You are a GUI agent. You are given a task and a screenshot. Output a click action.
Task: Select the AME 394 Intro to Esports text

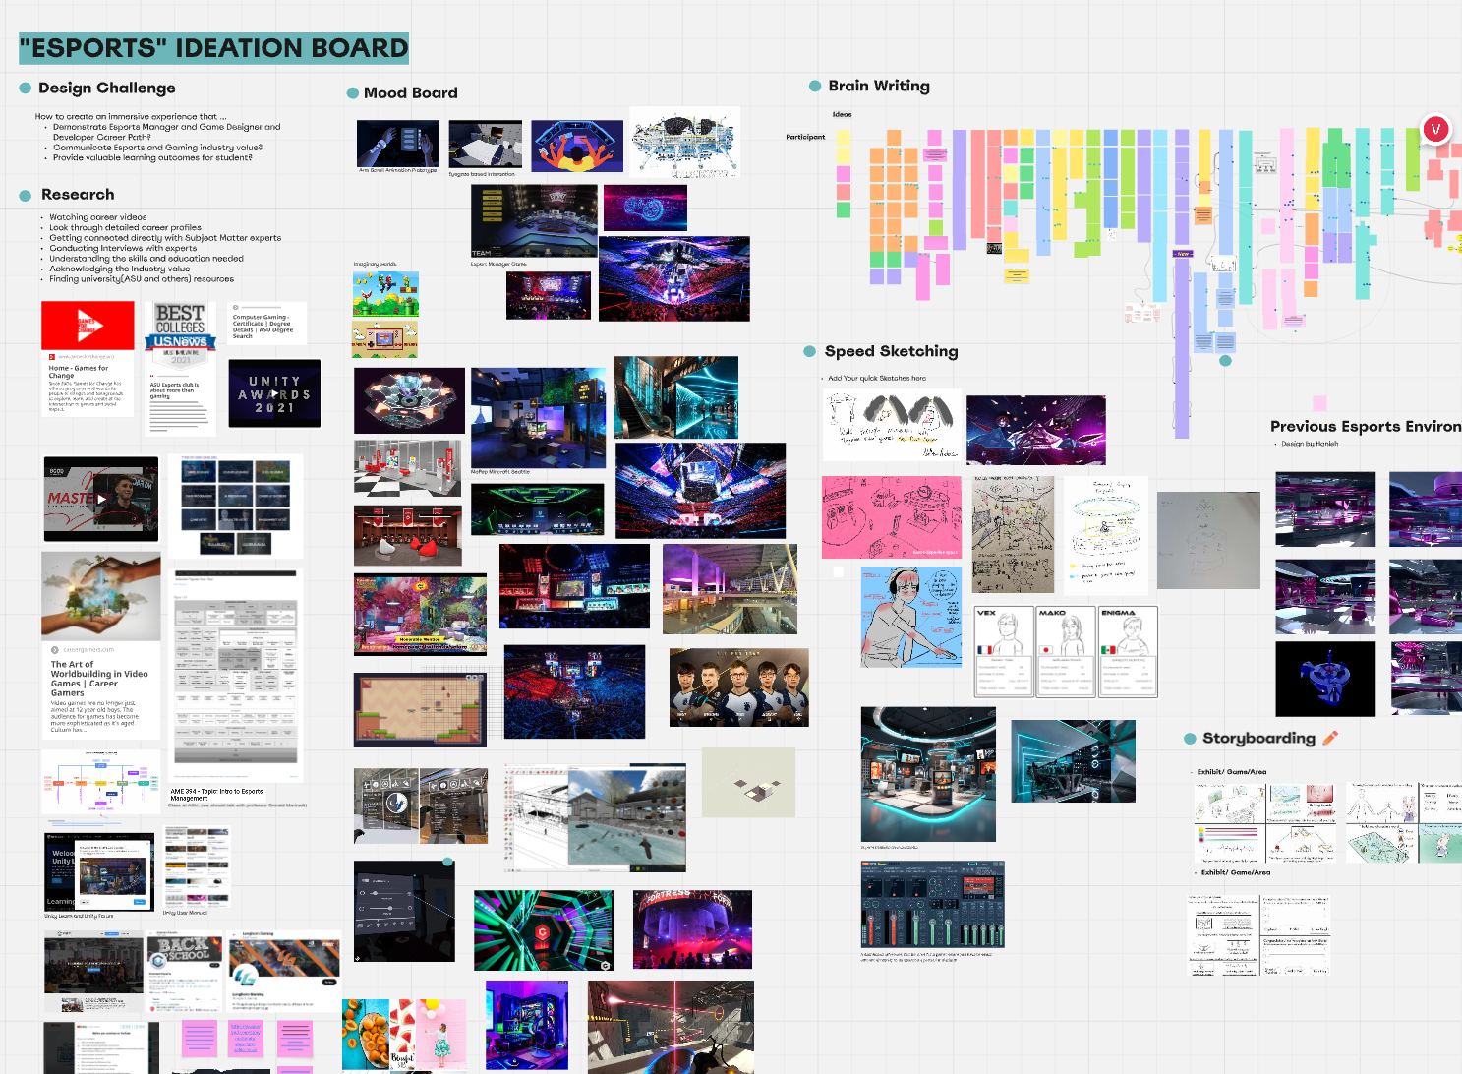point(216,792)
